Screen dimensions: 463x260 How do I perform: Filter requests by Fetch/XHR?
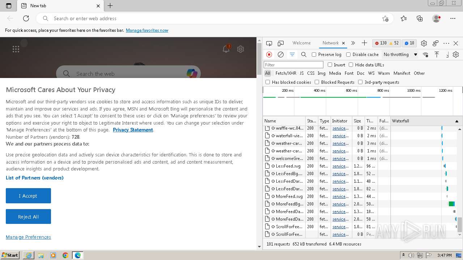click(286, 73)
